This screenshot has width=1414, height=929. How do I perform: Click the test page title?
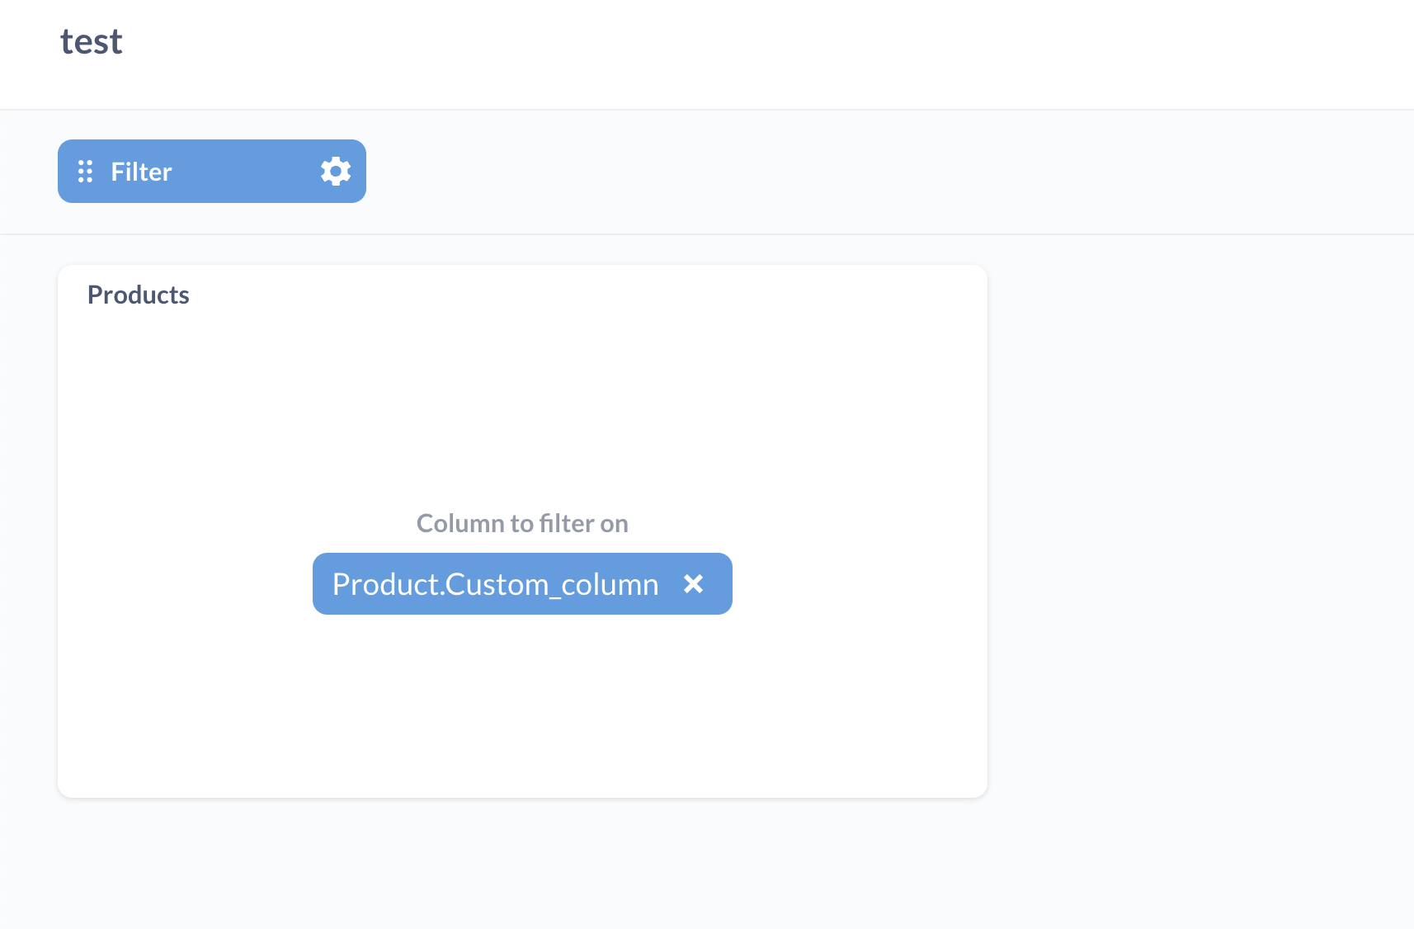pos(91,41)
